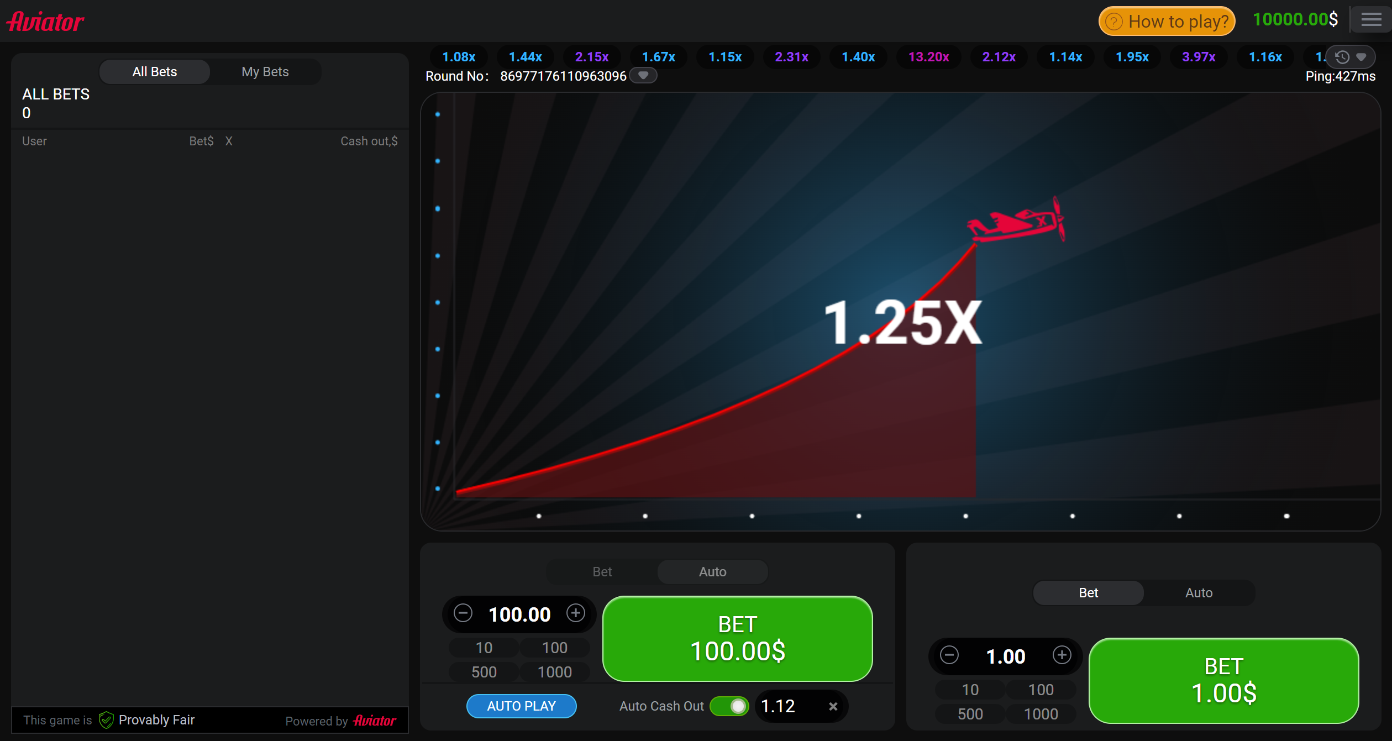
Task: Place the BET 100.00$ green button
Action: [x=737, y=638]
